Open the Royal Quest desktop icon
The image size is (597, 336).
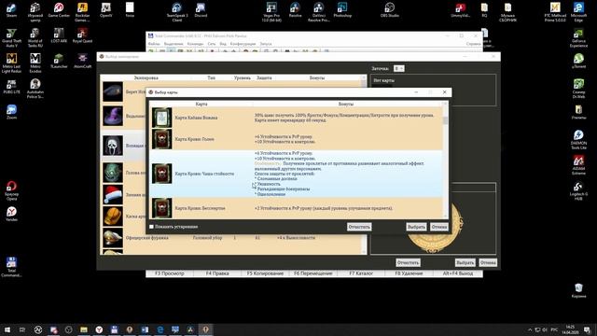point(82,35)
